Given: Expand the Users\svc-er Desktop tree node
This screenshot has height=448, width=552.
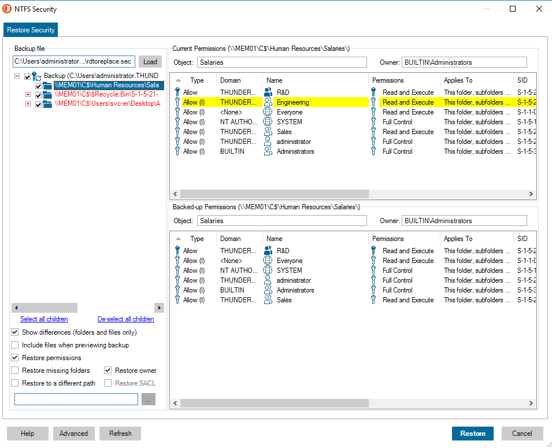Looking at the screenshot, I should (x=28, y=104).
